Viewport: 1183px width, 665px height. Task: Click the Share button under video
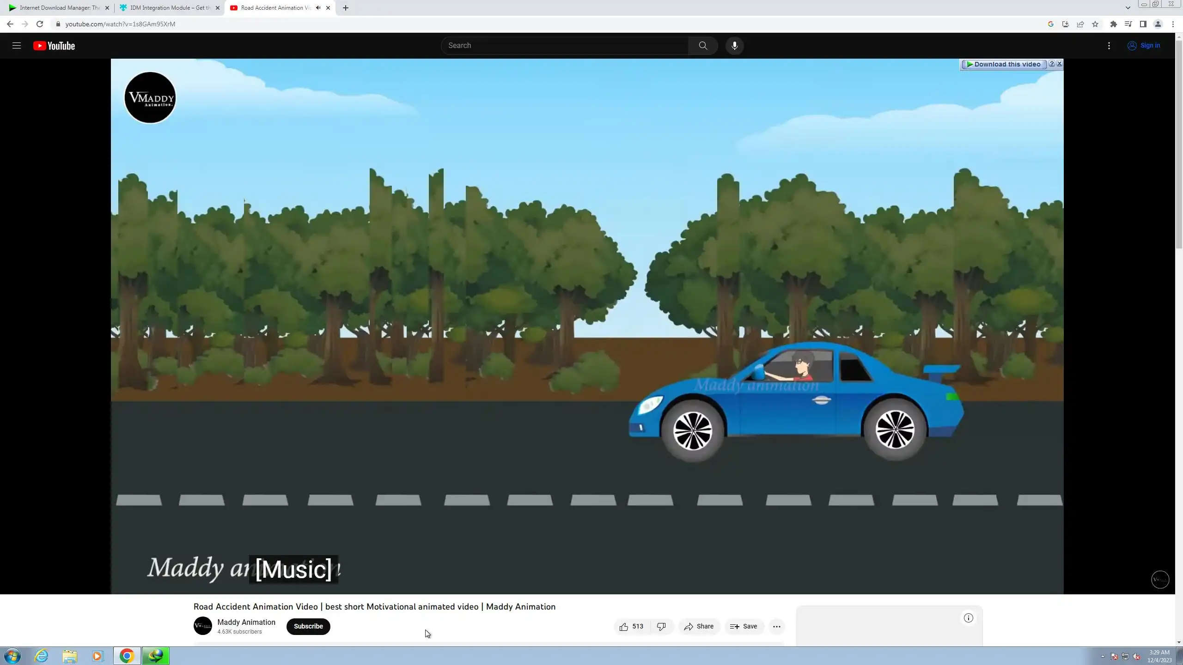pos(699,627)
